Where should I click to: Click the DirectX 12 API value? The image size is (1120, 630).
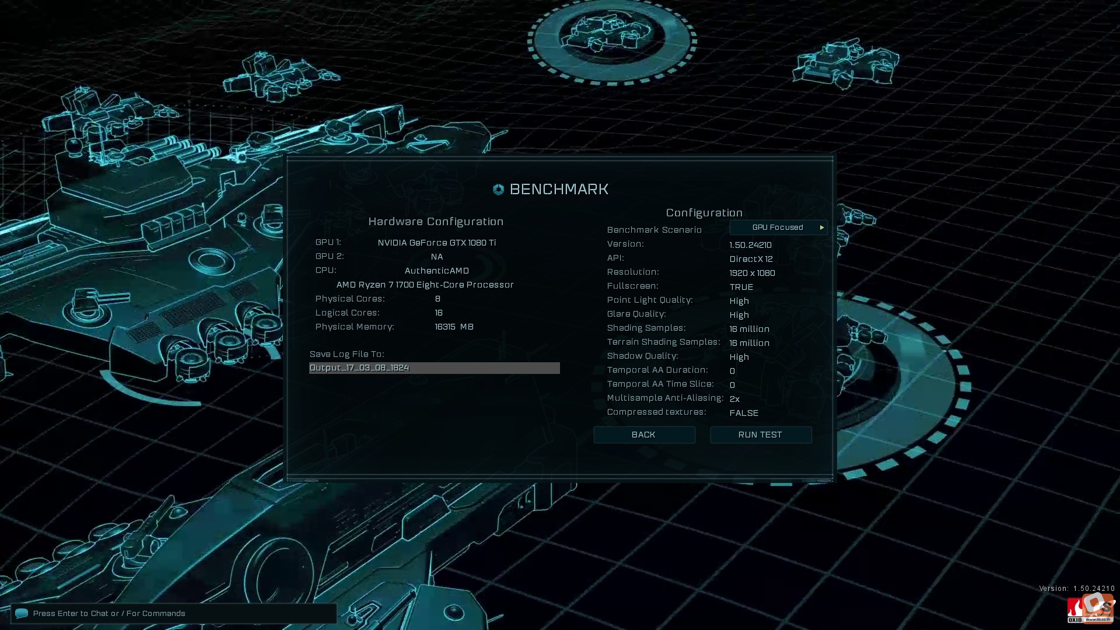pyautogui.click(x=751, y=259)
